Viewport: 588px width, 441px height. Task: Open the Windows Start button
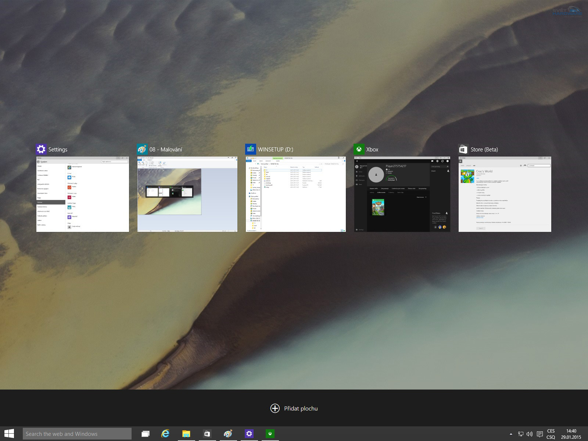[9, 434]
